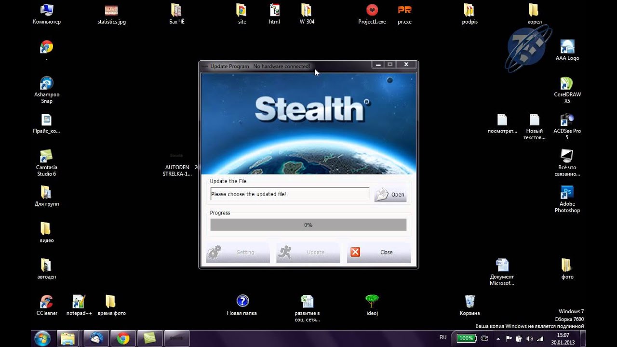Select the время фото folder
Image resolution: width=617 pixels, height=347 pixels.
click(111, 305)
